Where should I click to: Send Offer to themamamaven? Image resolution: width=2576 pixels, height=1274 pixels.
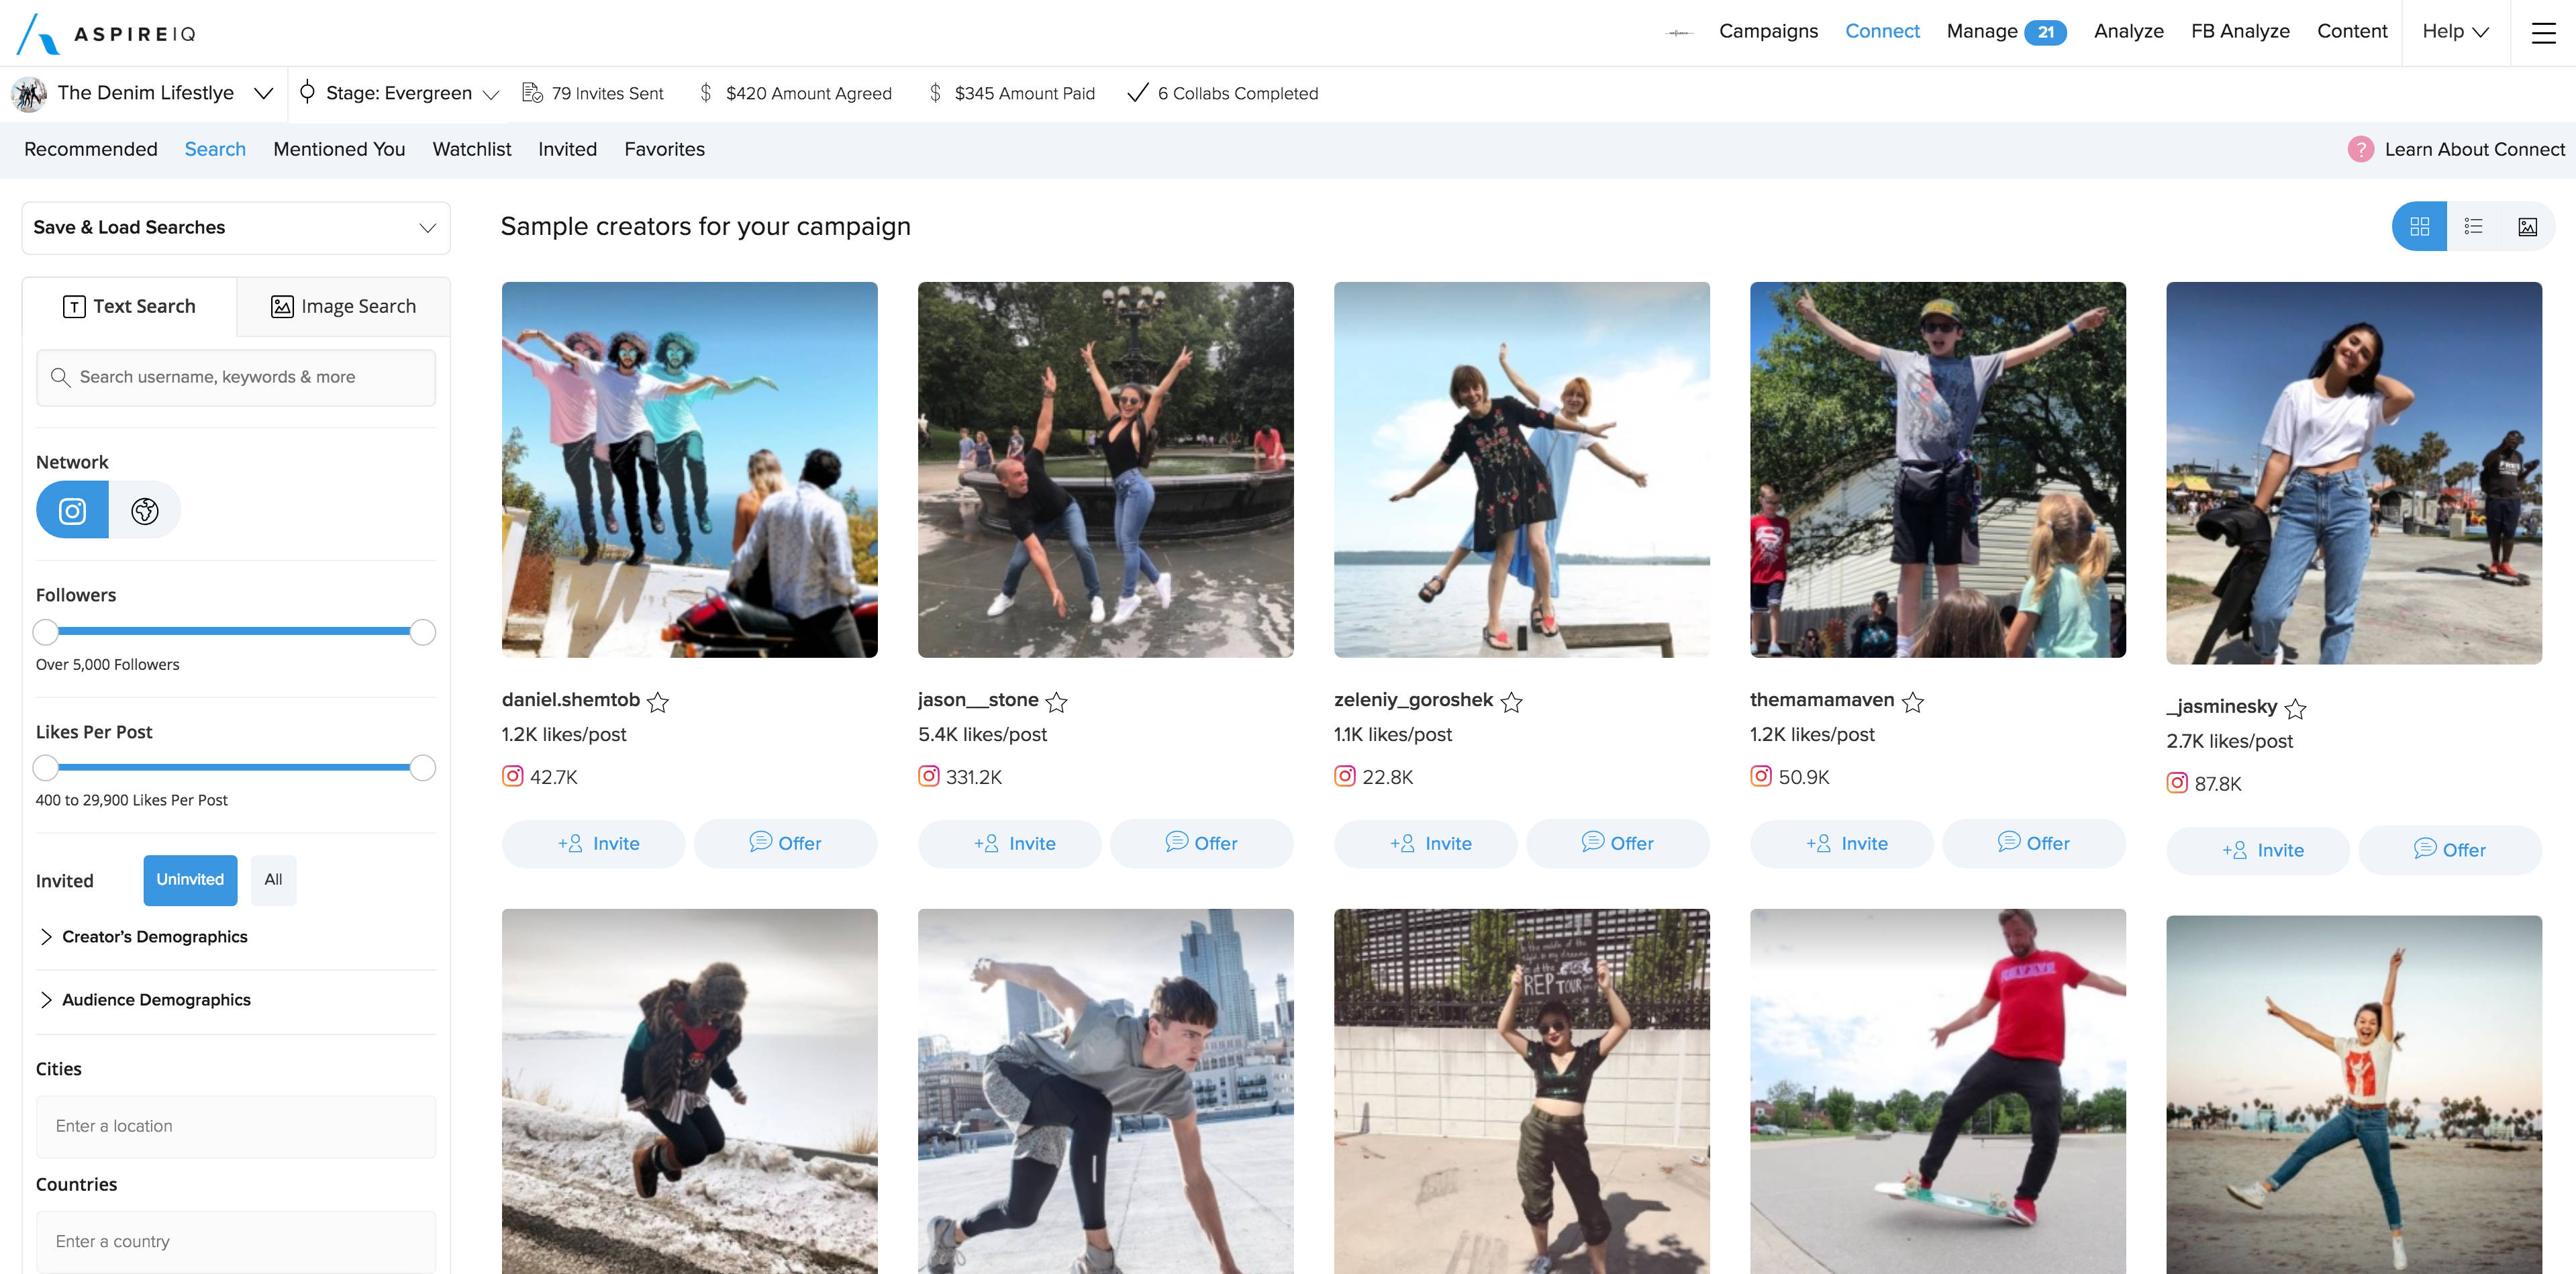[x=2033, y=844]
